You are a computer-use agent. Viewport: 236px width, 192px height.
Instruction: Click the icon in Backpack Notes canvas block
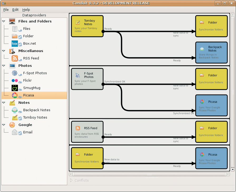pyautogui.click(x=202, y=49)
